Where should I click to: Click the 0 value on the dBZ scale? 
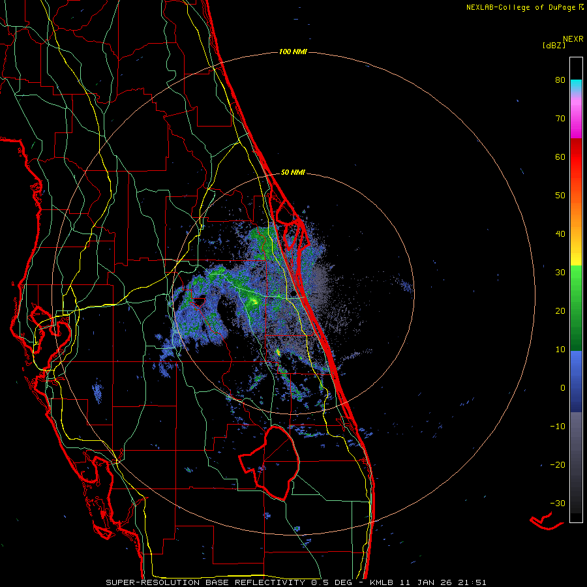coord(563,388)
